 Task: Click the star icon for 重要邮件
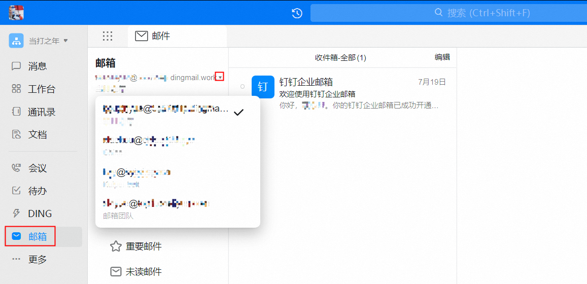[x=116, y=246]
